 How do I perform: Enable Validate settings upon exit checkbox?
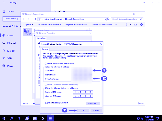46,103
